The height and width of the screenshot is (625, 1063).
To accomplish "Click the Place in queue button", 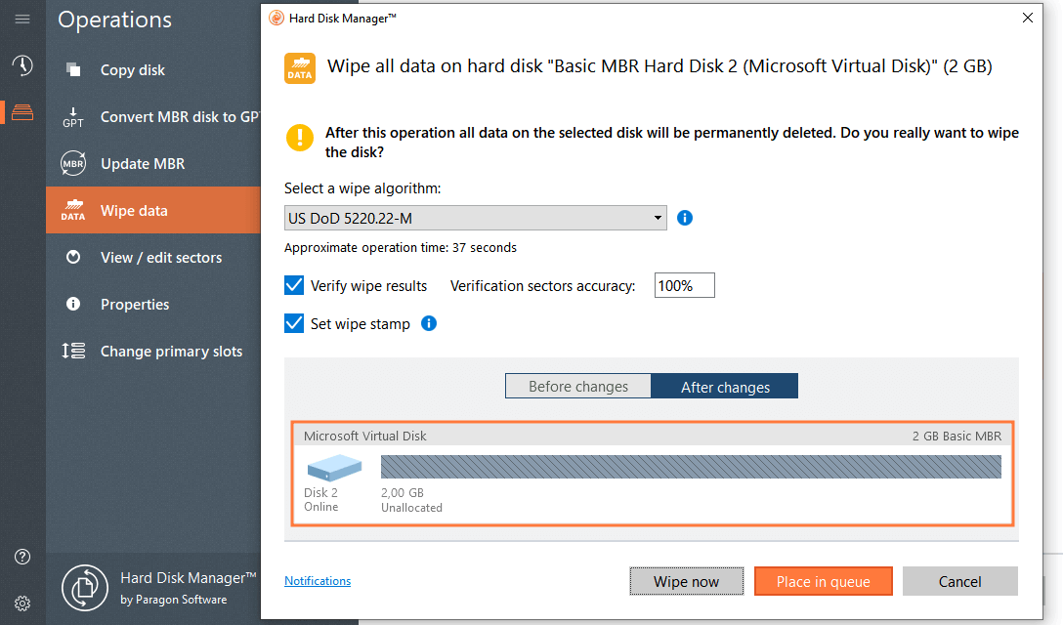I will (823, 582).
